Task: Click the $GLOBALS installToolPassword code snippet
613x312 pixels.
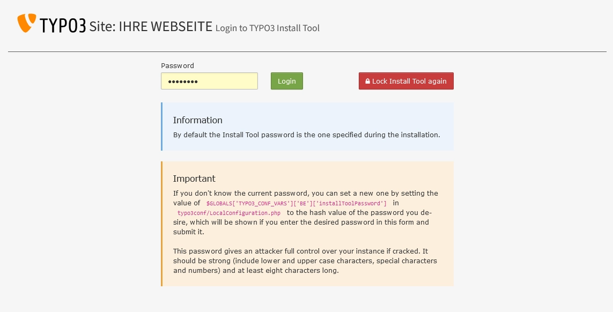Action: click(297, 203)
